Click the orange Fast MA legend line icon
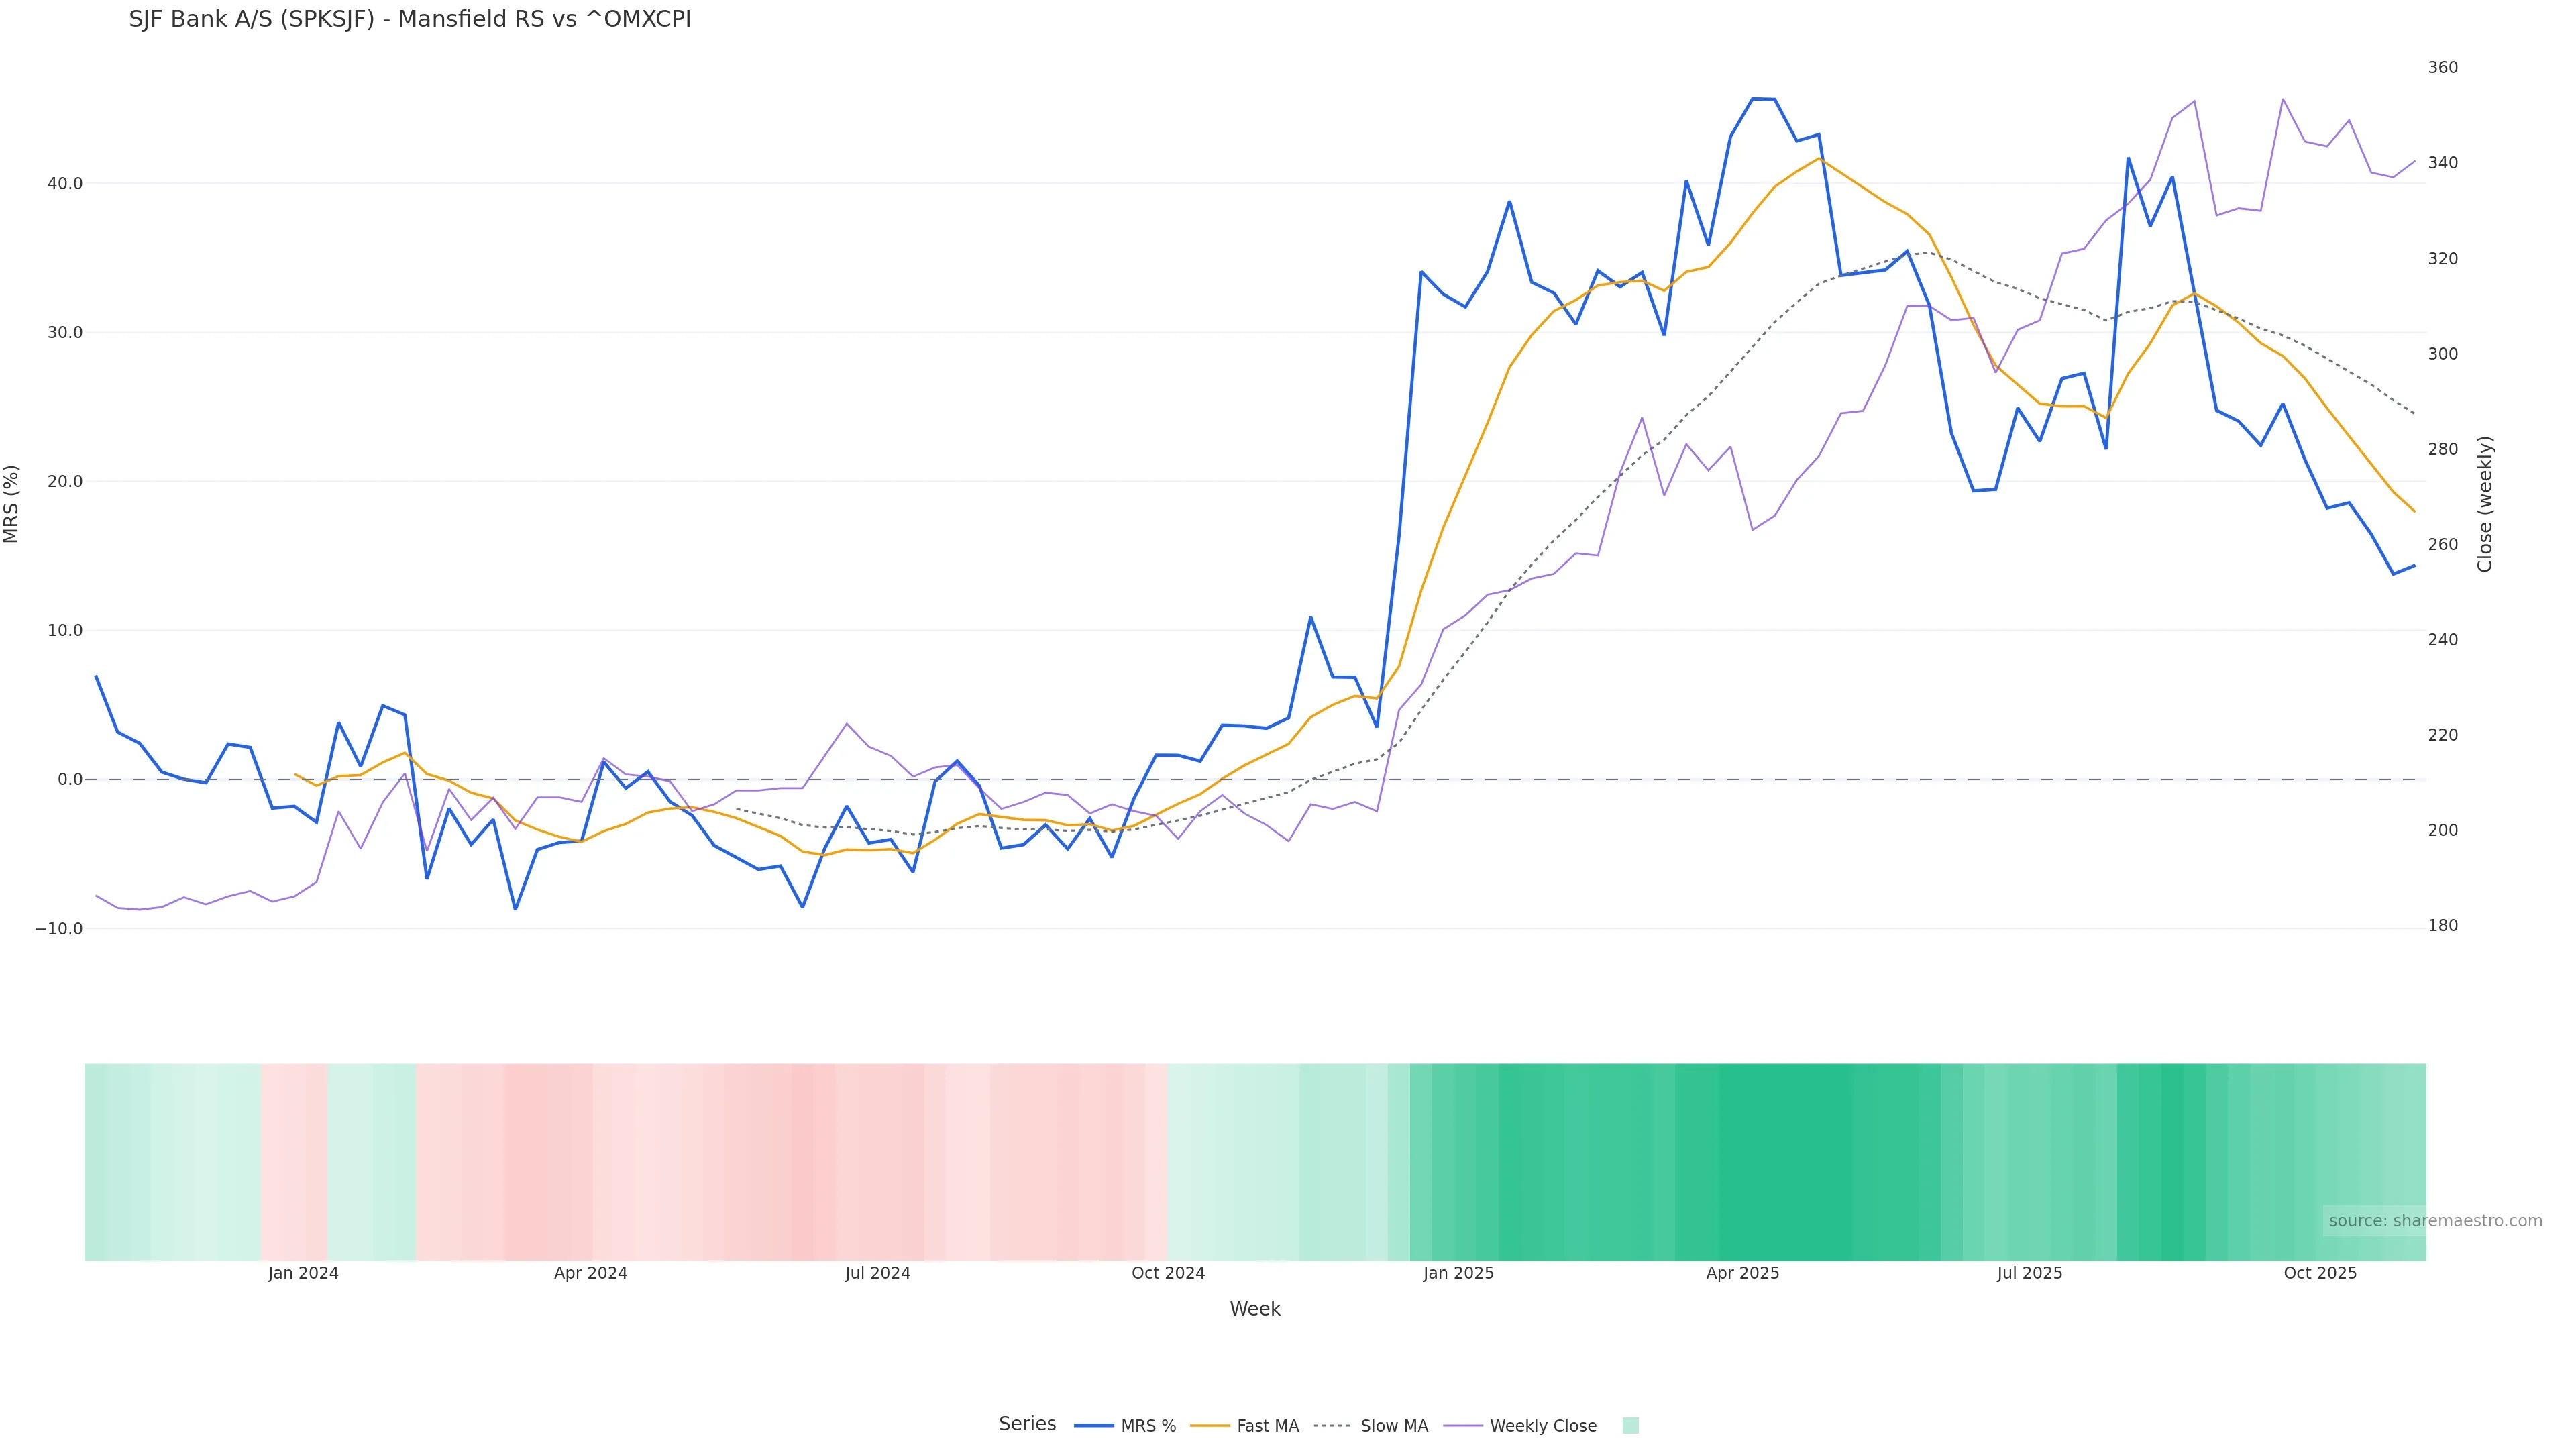Viewport: 2576px width, 1449px height. pyautogui.click(x=1210, y=1426)
